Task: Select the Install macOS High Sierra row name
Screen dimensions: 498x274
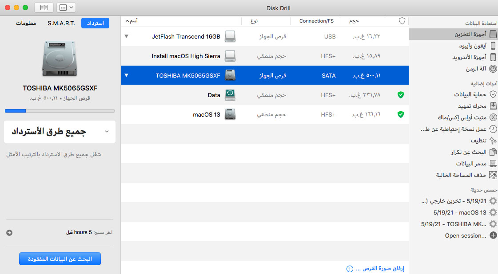Action: click(x=186, y=56)
